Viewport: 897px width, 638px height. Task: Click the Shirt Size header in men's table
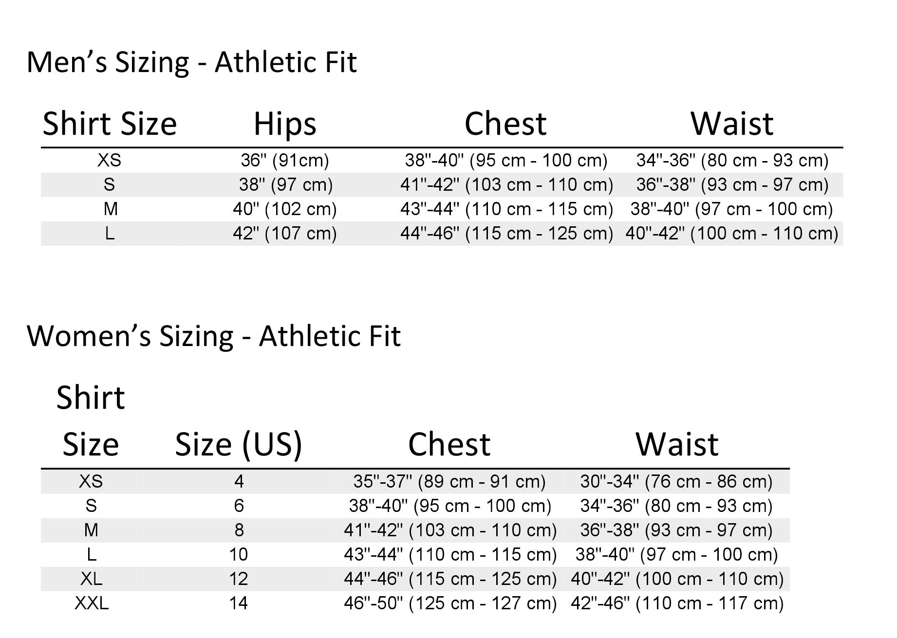(x=110, y=124)
